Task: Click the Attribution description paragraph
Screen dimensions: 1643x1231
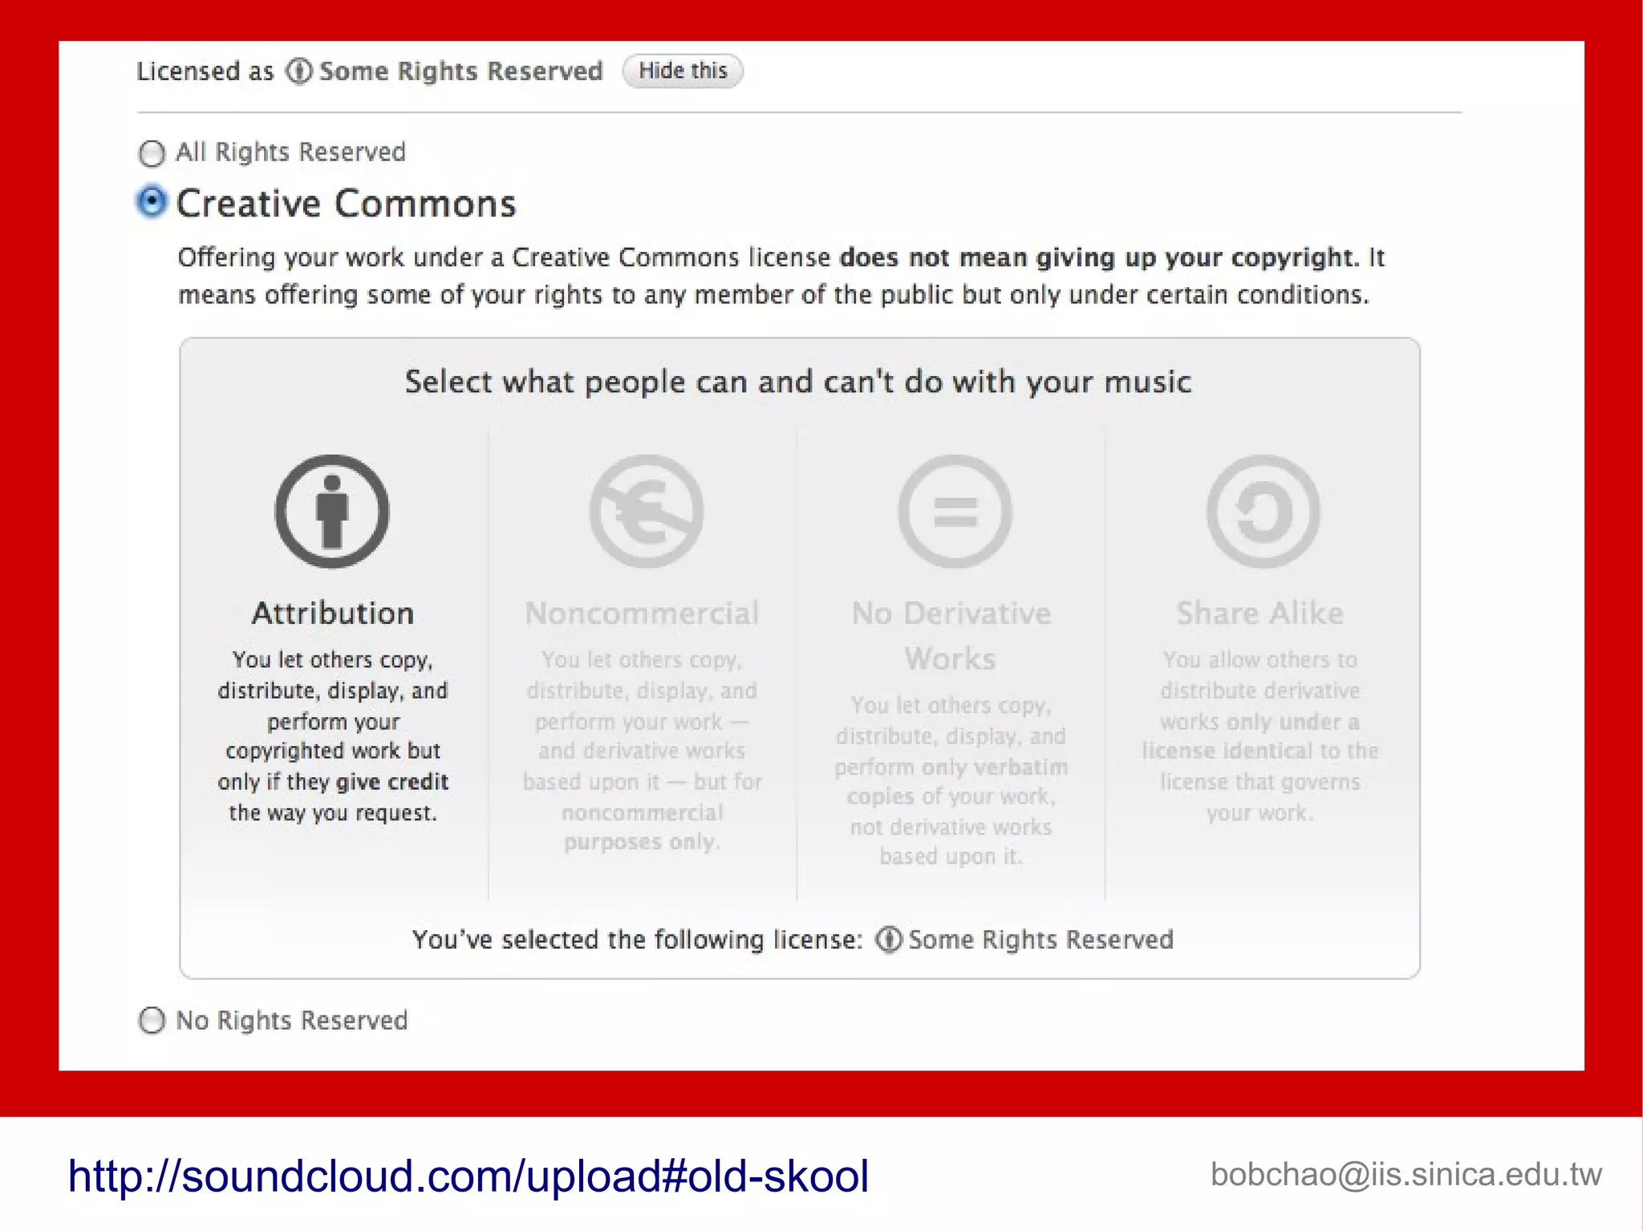Action: coord(333,735)
